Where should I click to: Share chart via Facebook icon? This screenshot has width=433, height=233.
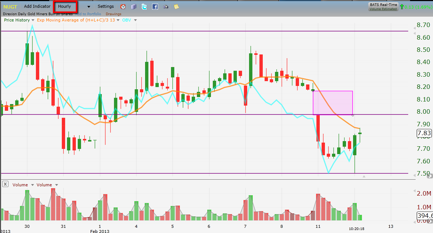155,7
